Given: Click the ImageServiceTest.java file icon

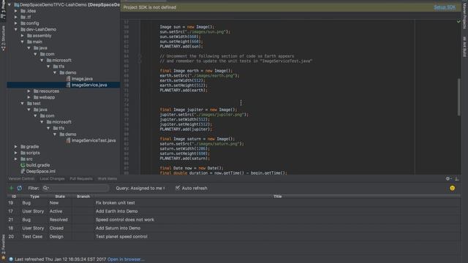Looking at the screenshot, I should pos(68,140).
